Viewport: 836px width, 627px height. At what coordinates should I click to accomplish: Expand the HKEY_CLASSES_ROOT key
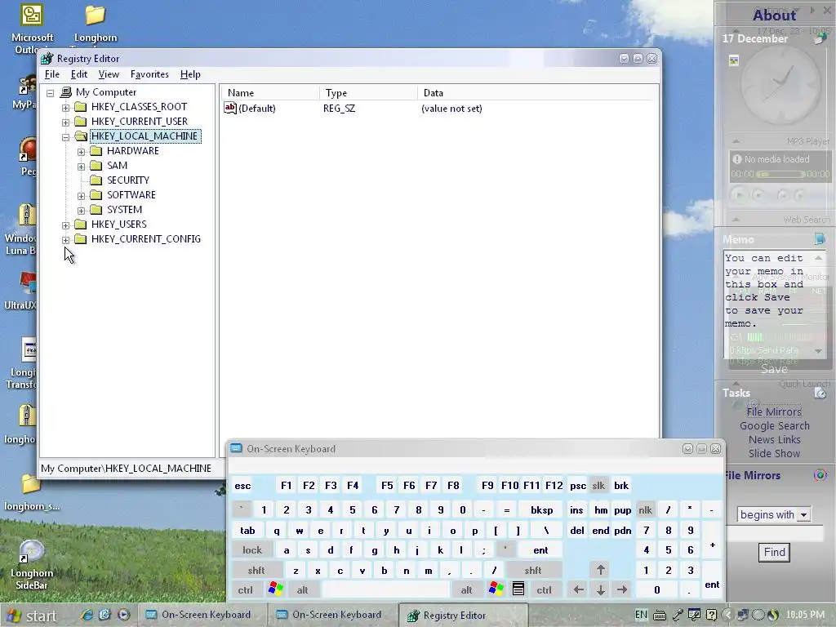coord(65,108)
